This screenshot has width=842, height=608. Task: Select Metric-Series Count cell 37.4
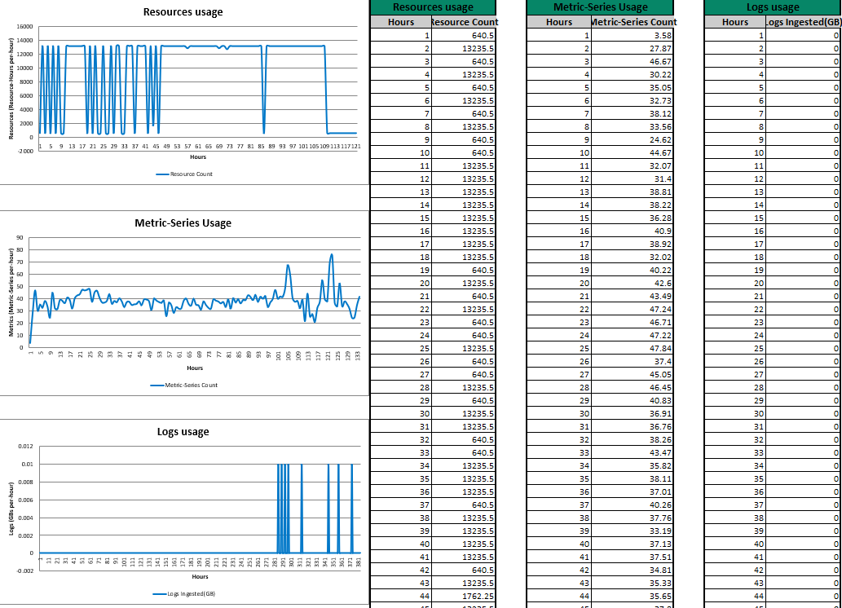[632, 362]
